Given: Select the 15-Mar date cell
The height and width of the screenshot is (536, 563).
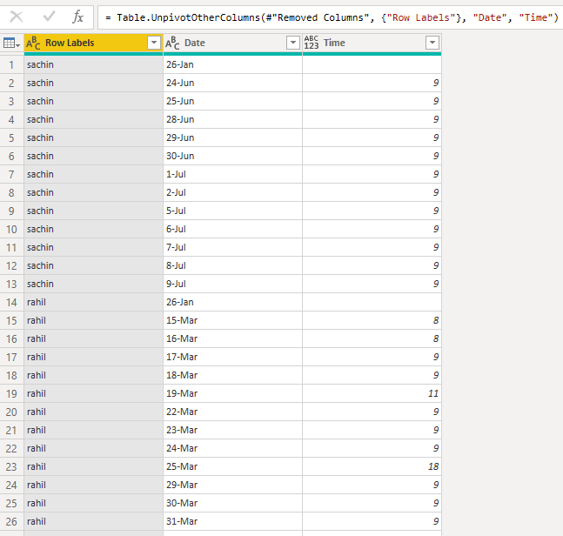Looking at the screenshot, I should click(232, 321).
